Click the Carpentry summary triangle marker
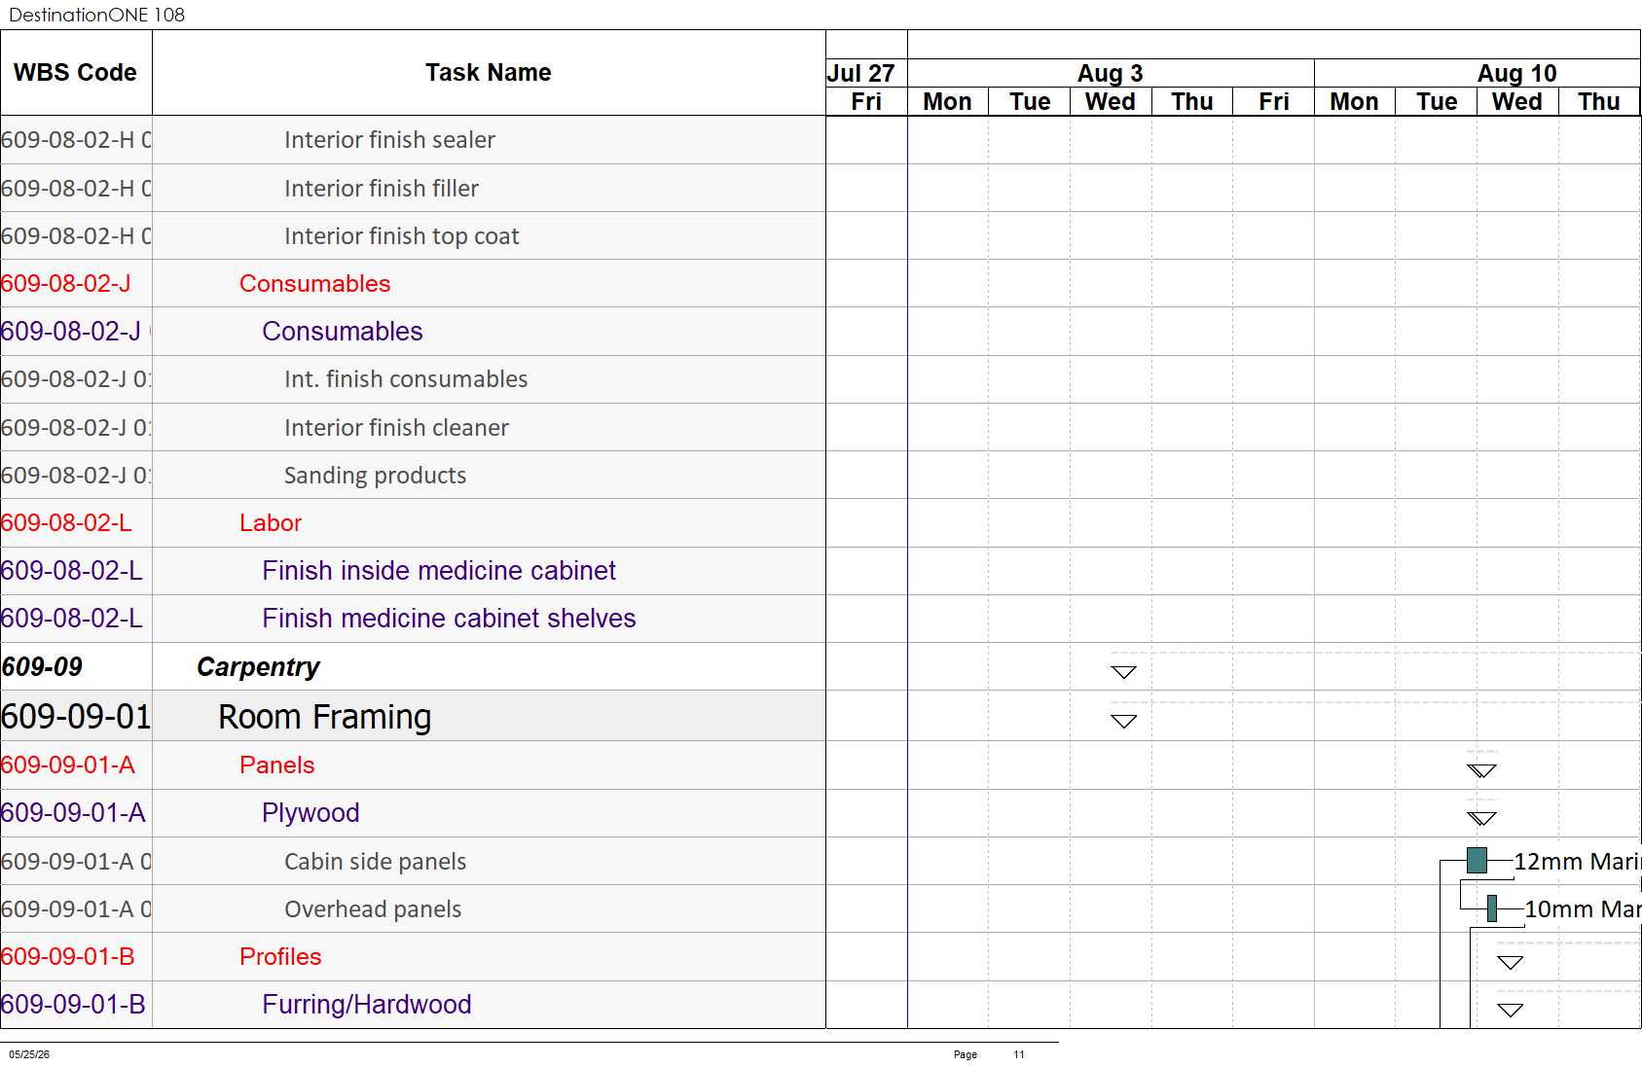Screen dimensions: 1642x1067 [1123, 672]
